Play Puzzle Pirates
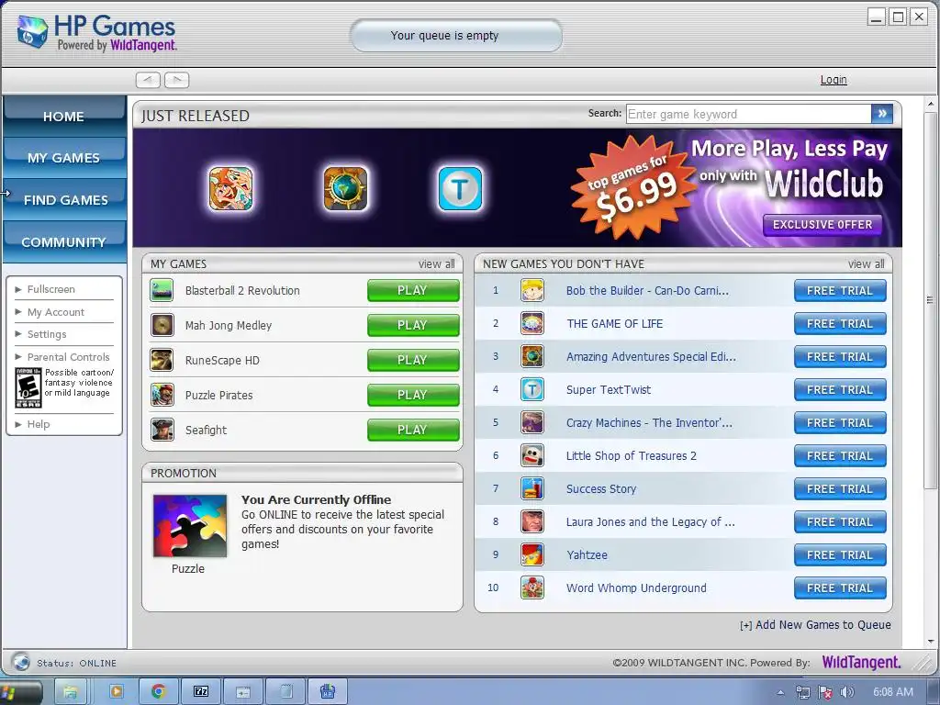Image resolution: width=940 pixels, height=705 pixels. (x=413, y=395)
